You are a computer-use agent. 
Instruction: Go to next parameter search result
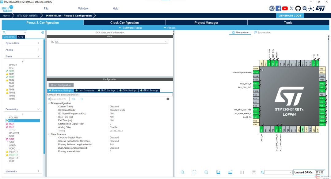(x=82, y=99)
